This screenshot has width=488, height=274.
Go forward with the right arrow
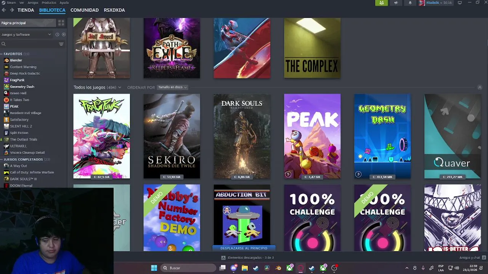pos(12,10)
